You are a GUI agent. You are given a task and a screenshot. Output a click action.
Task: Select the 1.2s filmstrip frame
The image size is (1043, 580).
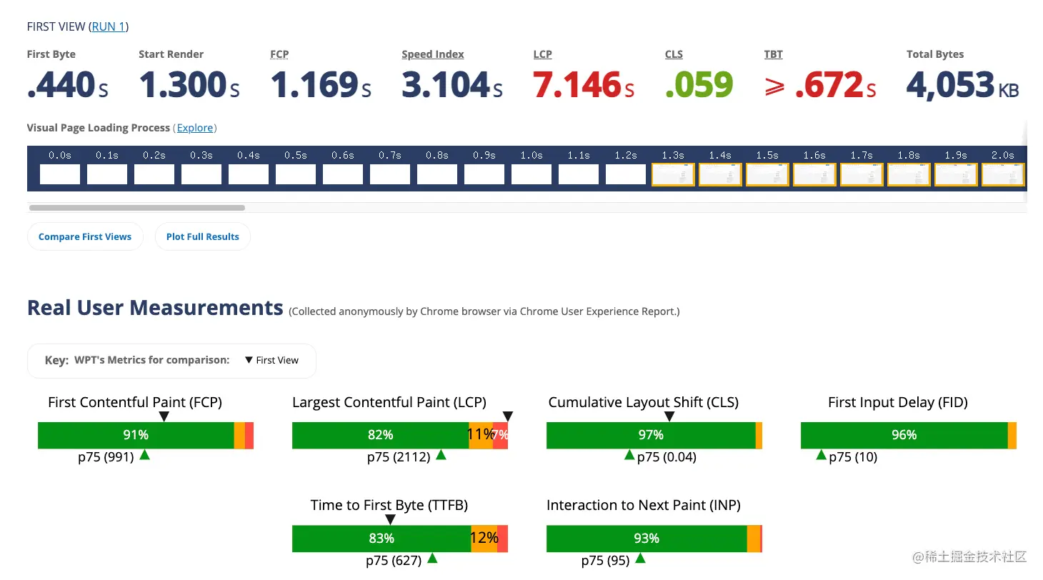626,174
